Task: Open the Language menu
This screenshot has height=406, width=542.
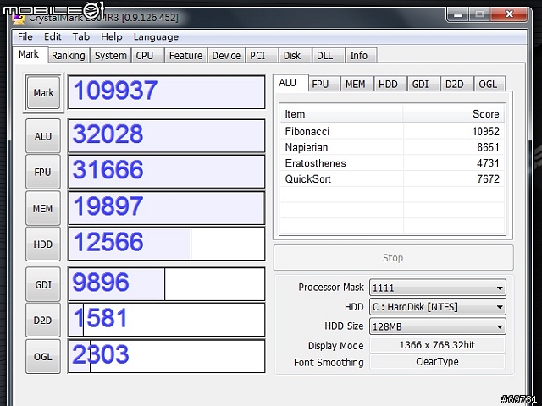Action: tap(156, 36)
